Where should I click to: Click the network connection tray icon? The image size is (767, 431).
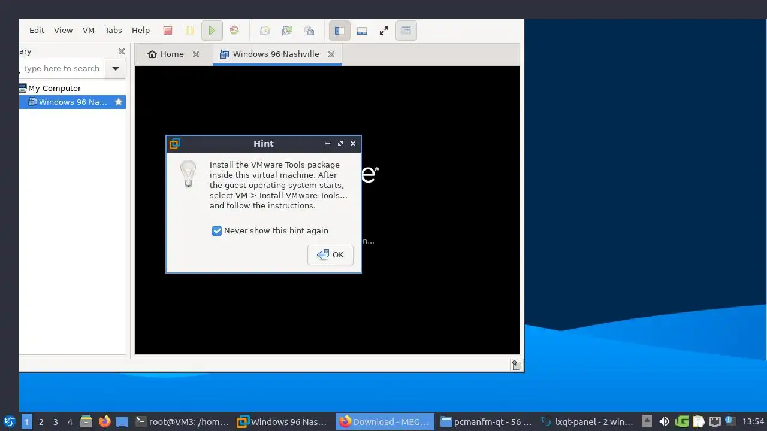pyautogui.click(x=715, y=421)
